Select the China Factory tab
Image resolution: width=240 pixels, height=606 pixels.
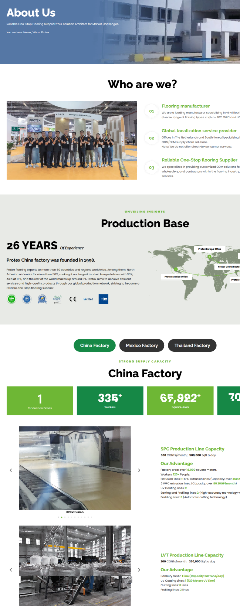tap(95, 345)
